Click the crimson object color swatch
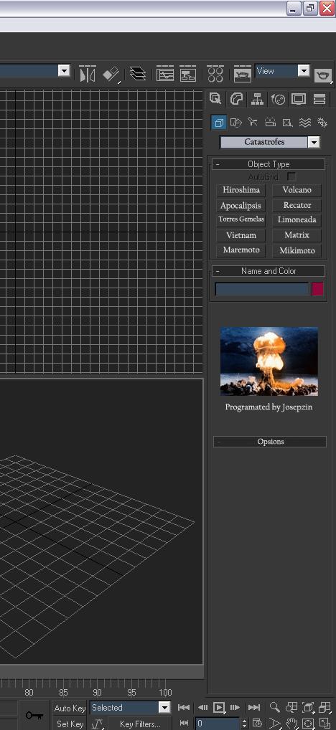Viewport: 336px width, 730px height. click(317, 289)
